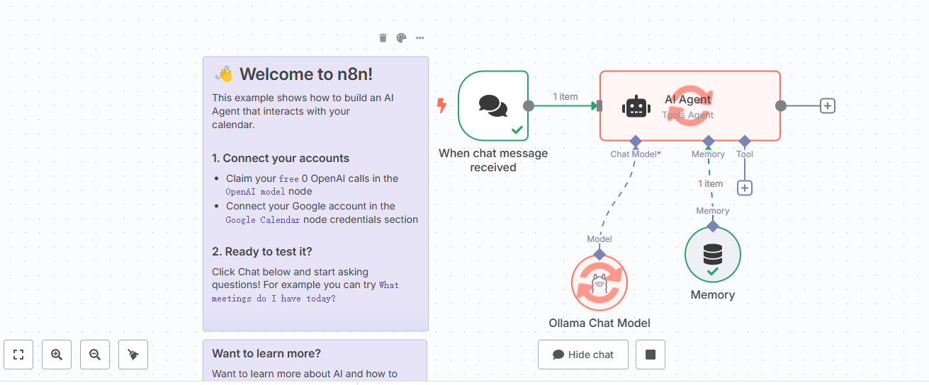Screen dimensions: 929x385
Task: Click the "Want to learn more?" heading
Action: click(266, 354)
